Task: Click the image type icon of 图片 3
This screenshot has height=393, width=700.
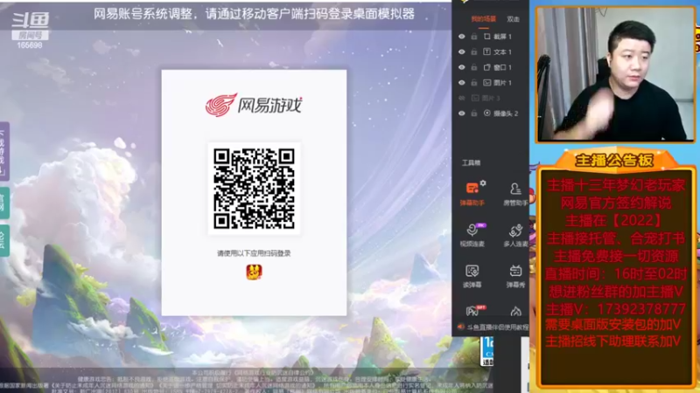Action: (x=475, y=98)
